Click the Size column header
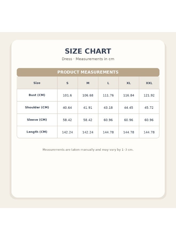 pos(37,83)
